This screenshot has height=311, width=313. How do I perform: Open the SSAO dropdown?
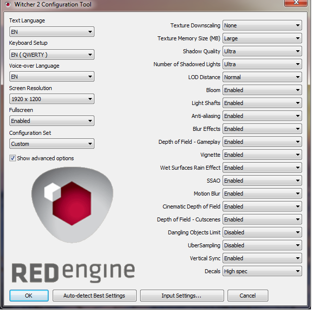[x=262, y=181]
